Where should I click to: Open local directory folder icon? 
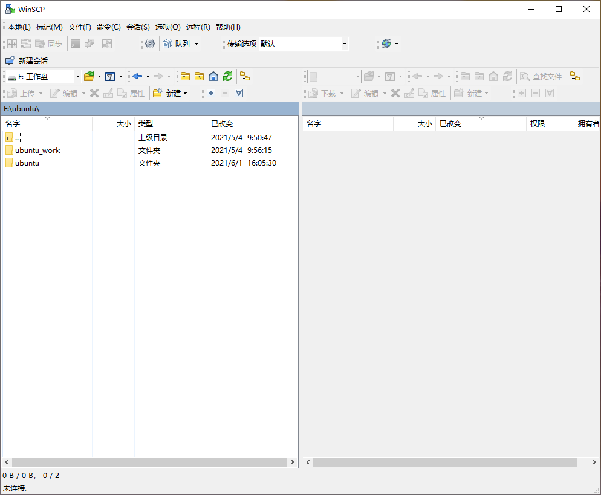89,76
